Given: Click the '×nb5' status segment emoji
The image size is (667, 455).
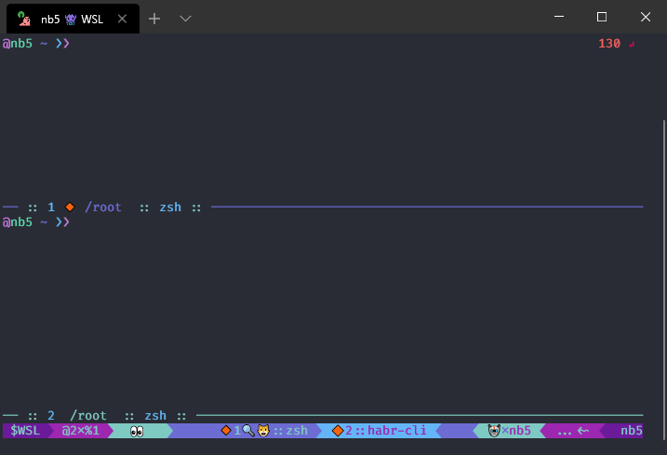Looking at the screenshot, I should (x=493, y=431).
